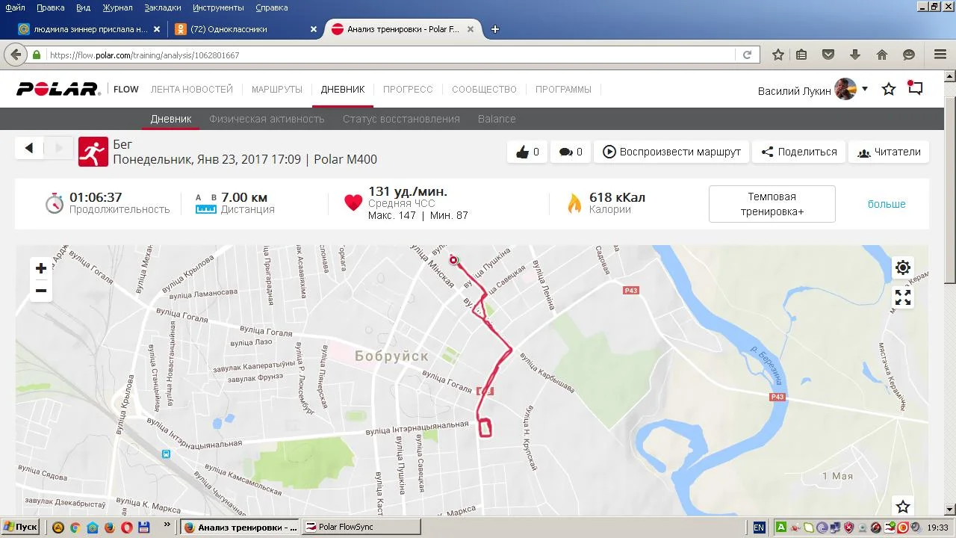Open the Вид menu
This screenshot has width=956, height=538.
tap(83, 7)
